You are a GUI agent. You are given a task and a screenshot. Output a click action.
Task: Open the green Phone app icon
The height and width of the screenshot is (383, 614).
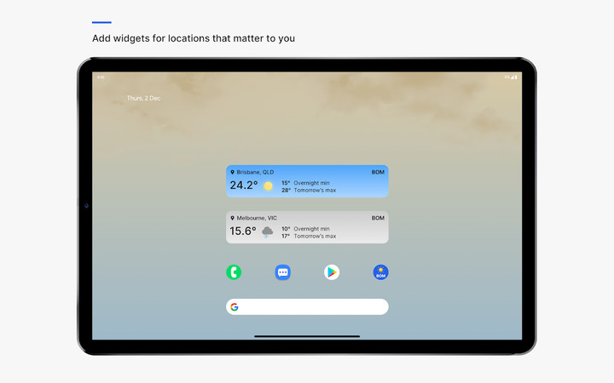point(234,272)
